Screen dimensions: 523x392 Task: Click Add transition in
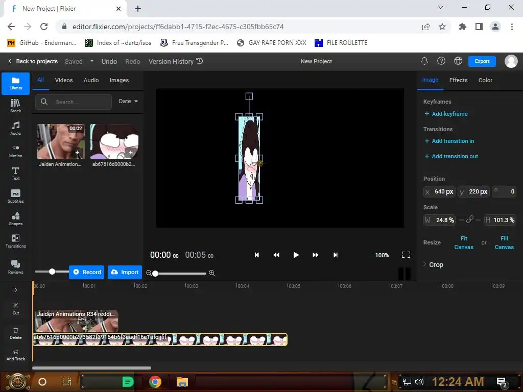449,141
